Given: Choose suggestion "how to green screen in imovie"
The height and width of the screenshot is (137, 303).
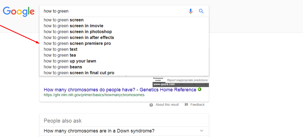Looking at the screenshot, I should pos(124,26).
